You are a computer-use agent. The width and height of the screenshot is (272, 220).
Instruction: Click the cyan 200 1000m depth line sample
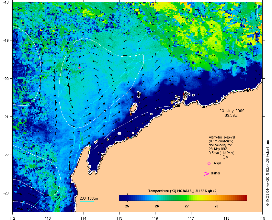(87, 201)
